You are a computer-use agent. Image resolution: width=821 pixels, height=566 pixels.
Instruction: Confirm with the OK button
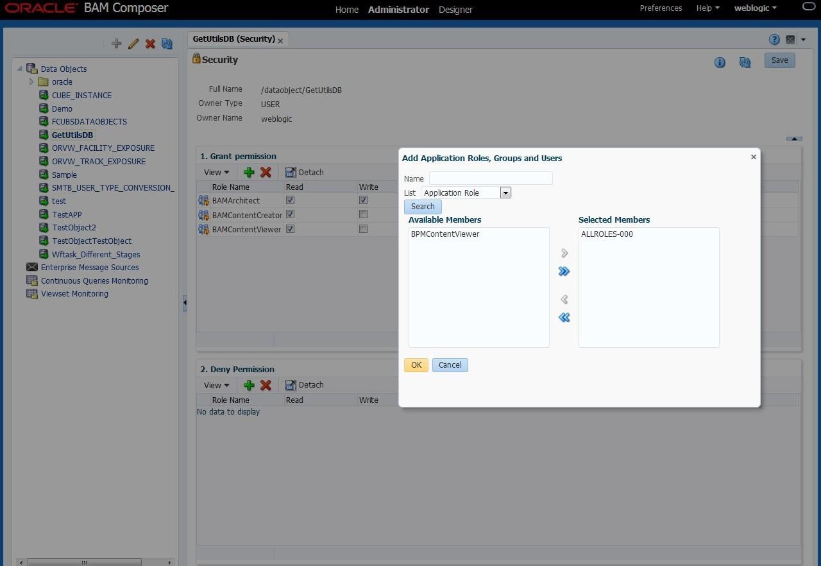coord(416,365)
